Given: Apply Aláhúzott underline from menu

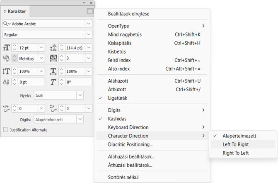Looking at the screenshot, I should coord(152,81).
